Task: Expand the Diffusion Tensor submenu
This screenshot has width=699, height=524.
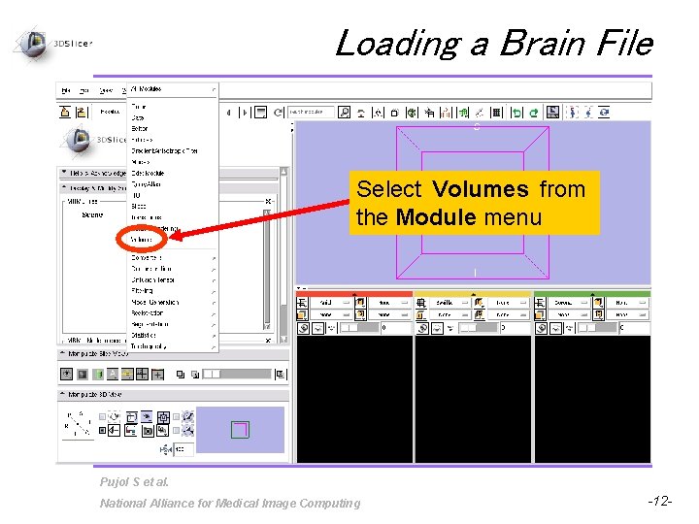Action: (x=173, y=279)
